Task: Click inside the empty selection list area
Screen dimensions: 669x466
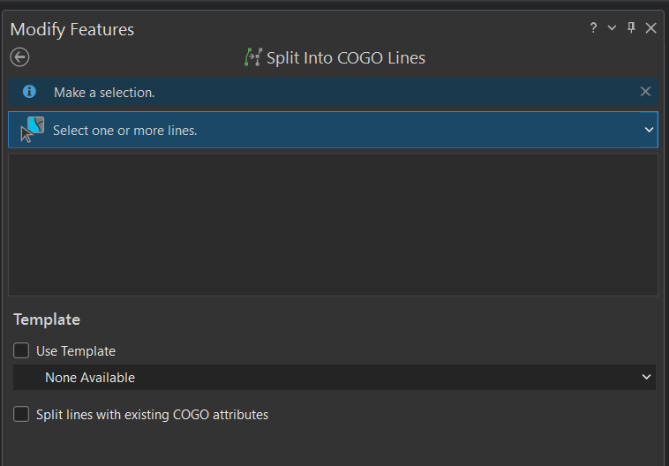Action: coord(334,224)
